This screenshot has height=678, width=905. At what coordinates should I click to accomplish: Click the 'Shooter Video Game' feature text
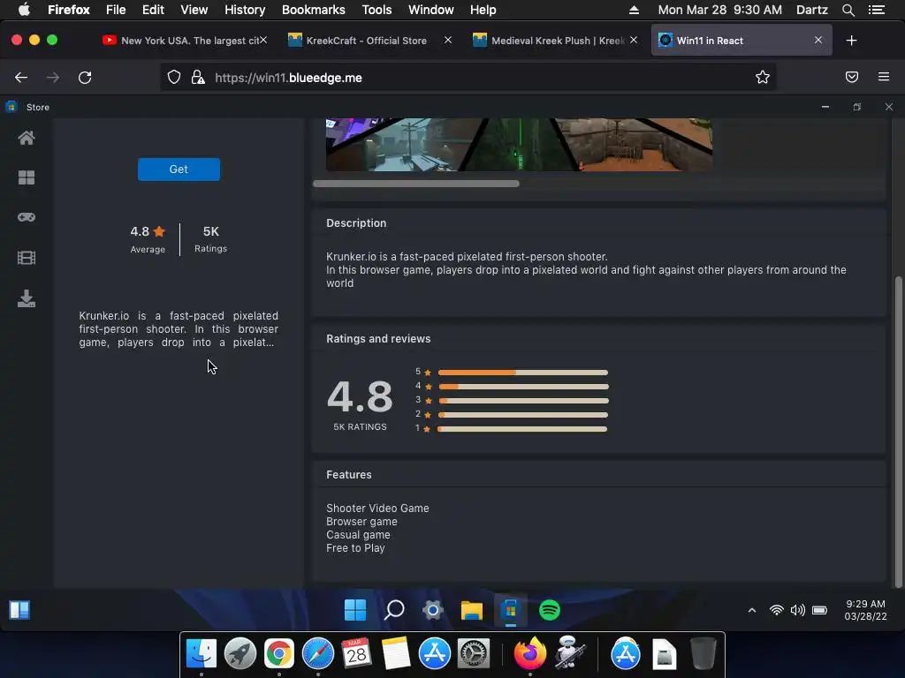point(377,508)
